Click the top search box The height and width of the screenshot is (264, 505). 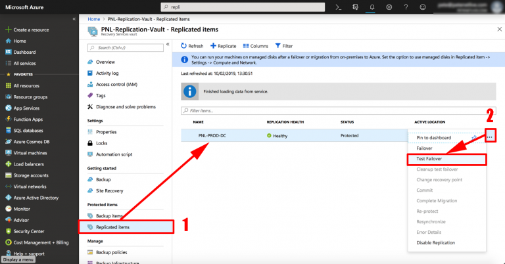tap(243, 7)
